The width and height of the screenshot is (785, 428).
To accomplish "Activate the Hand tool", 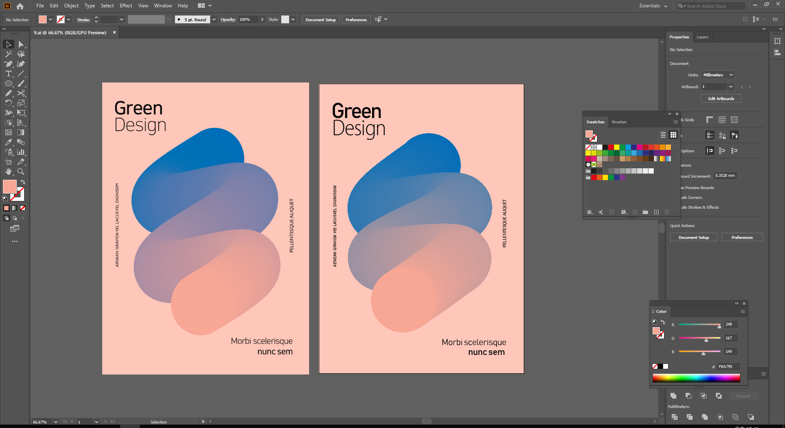I will tap(9, 172).
